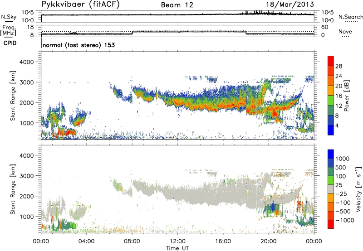Click the Freq. [MHz] axis label

click(x=9, y=31)
